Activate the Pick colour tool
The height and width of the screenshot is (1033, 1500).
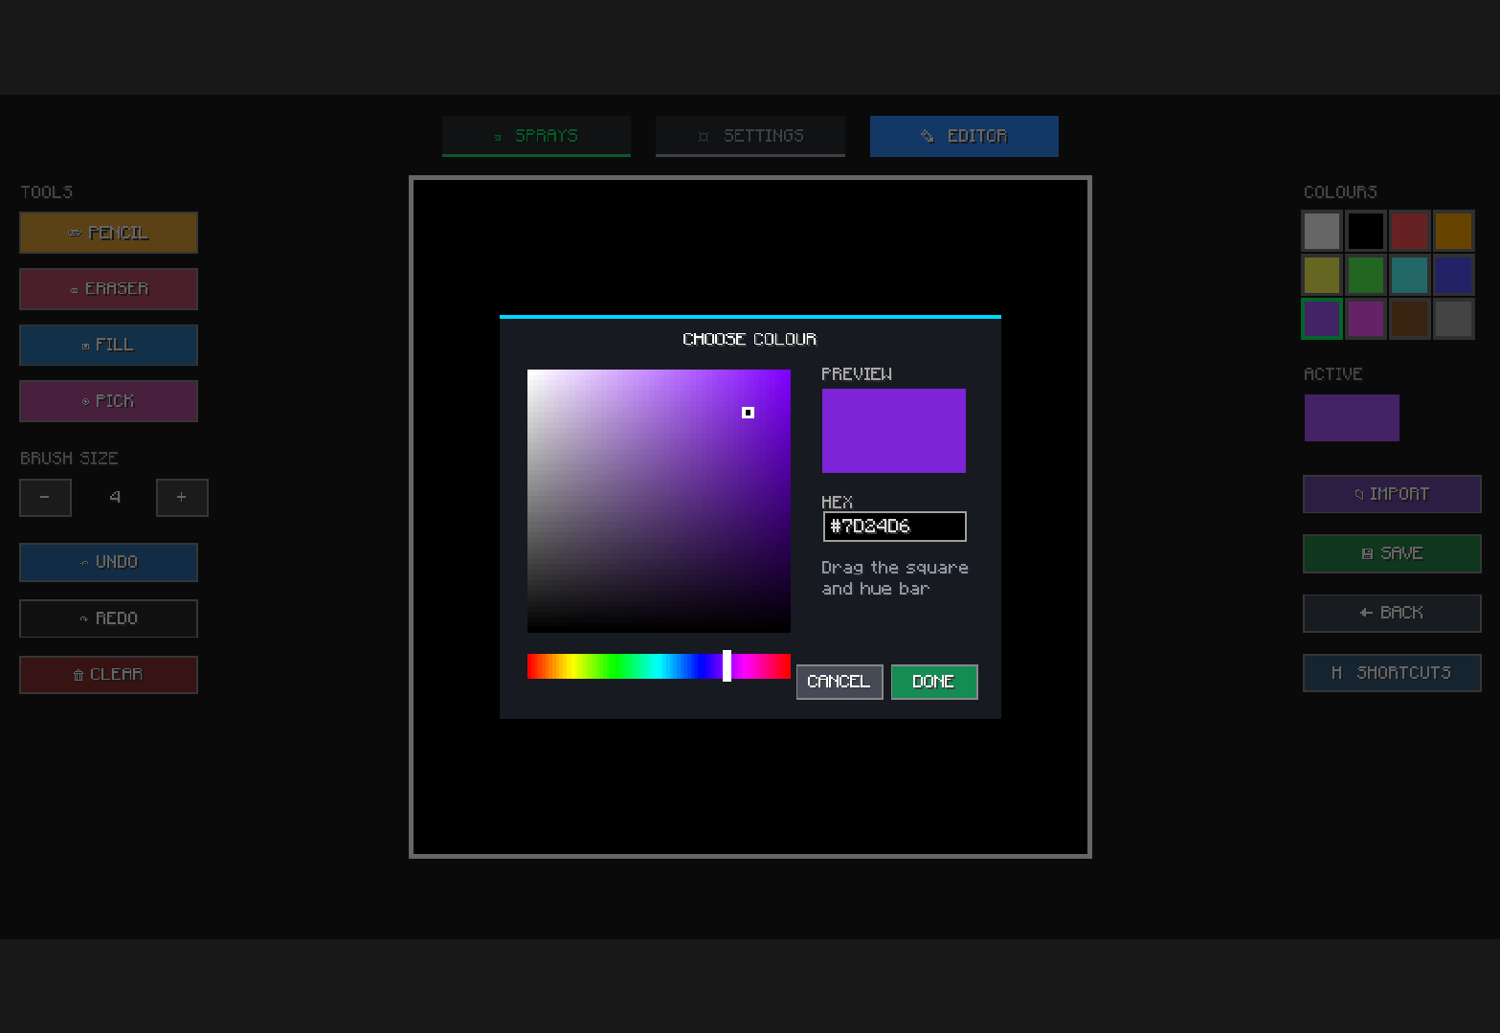point(108,401)
